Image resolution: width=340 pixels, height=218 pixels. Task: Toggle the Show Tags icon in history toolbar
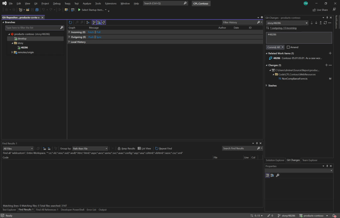[103, 23]
